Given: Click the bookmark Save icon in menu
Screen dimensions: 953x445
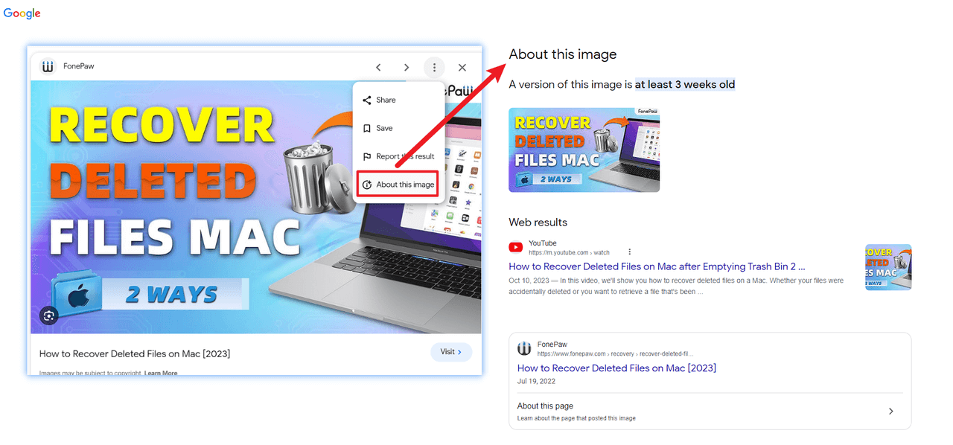Looking at the screenshot, I should pos(366,128).
